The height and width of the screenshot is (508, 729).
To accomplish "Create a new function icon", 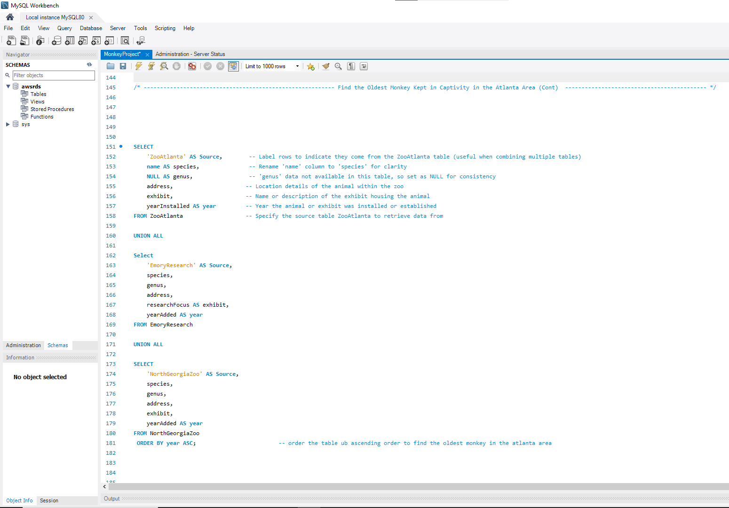I will [x=109, y=41].
